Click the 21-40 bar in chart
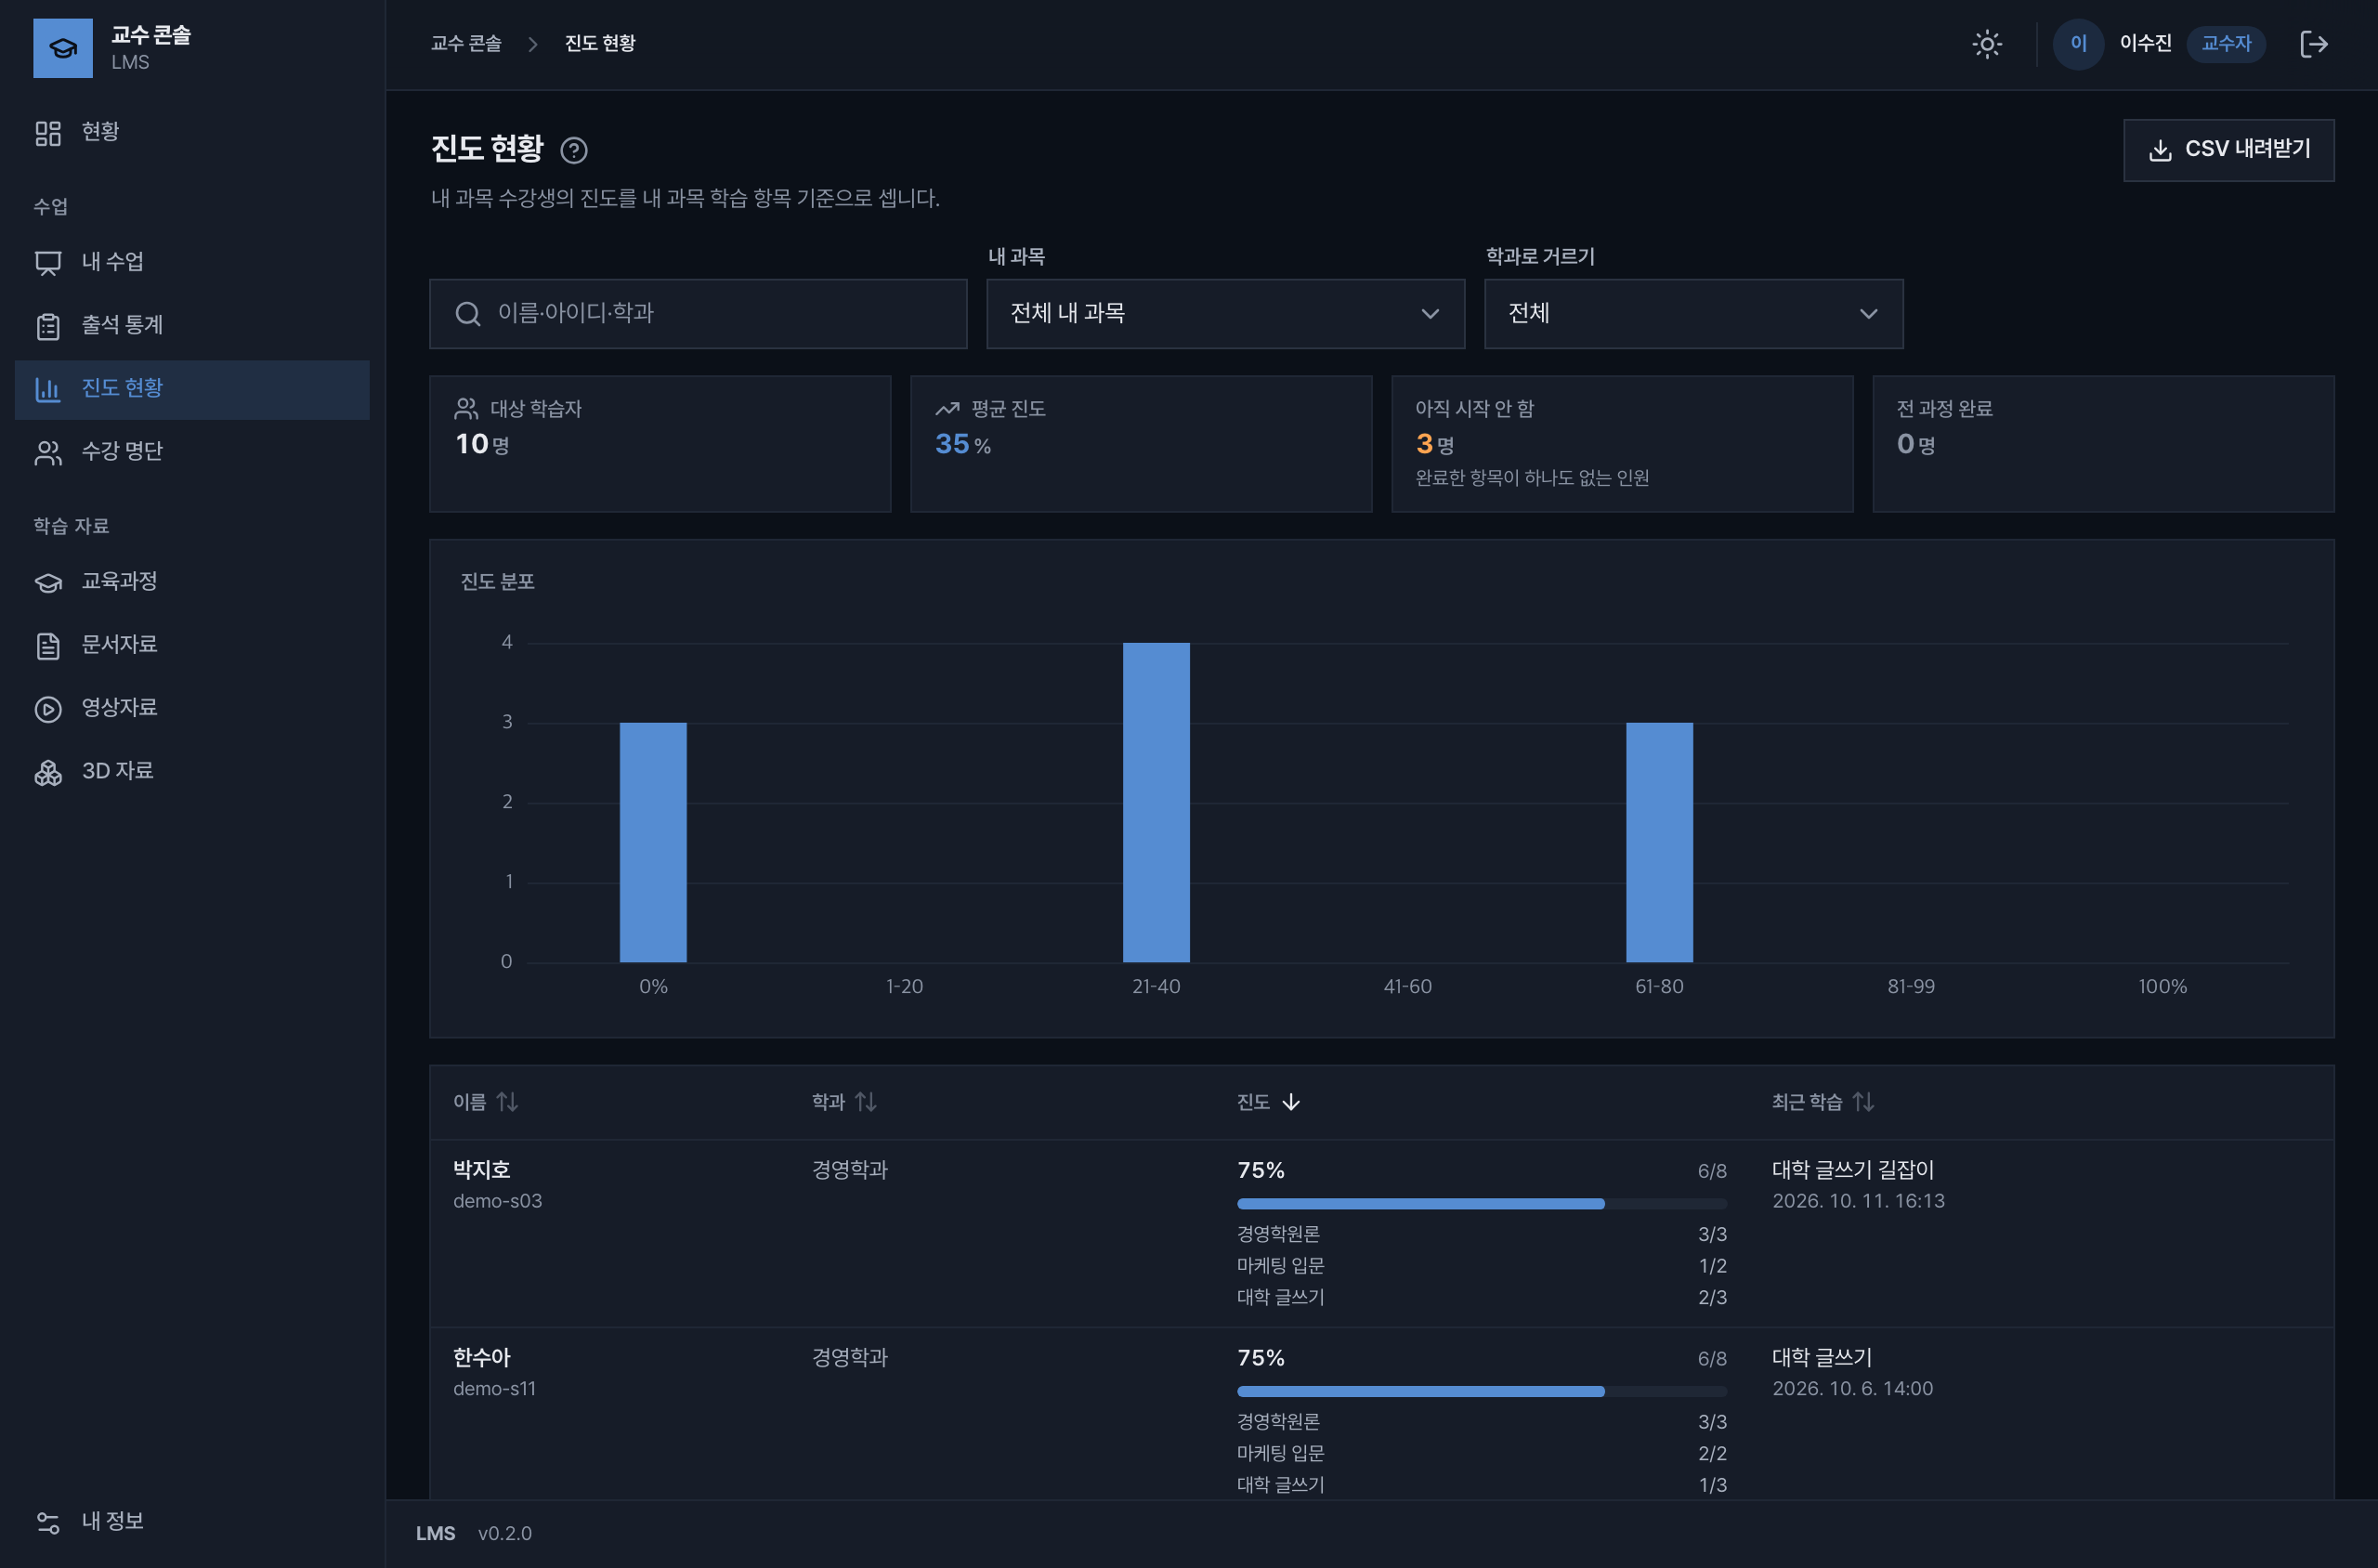Screen dimensions: 2378x1568 click(1156, 802)
